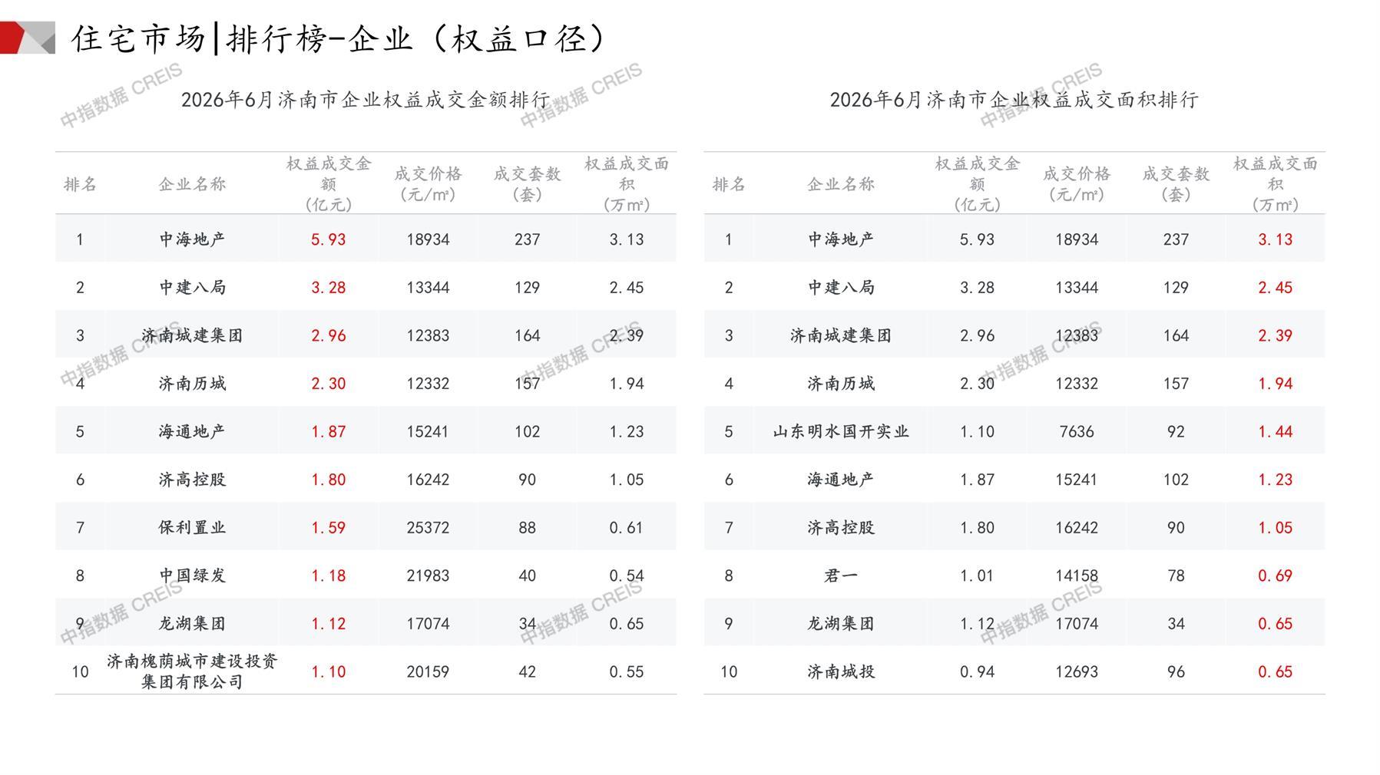Select red 2.30 in the 成交金额排行 table

(x=328, y=384)
